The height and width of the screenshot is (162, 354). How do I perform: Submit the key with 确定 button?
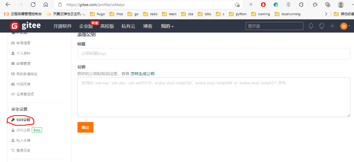[85, 127]
